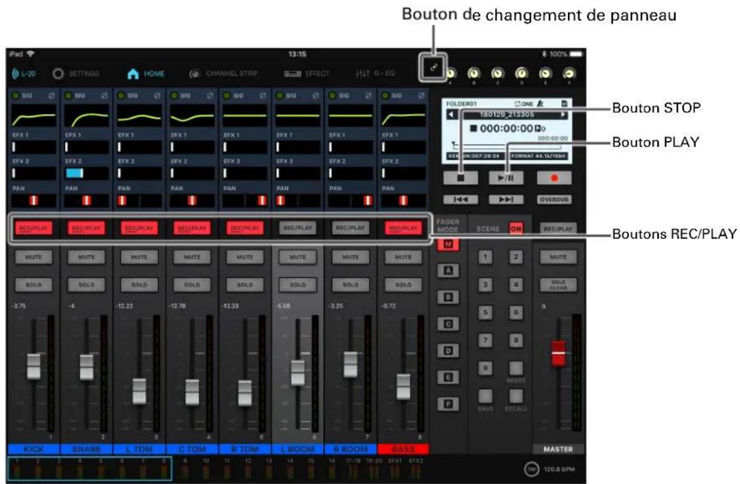Tap the TAP tempo button

click(532, 469)
